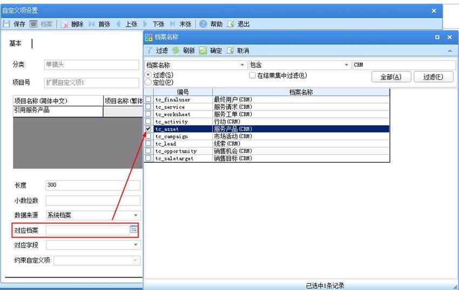Viewport: 459px width, 290px height.
Task: Click the 过滤 funnel icon in dialog toolbar
Action: (x=149, y=51)
